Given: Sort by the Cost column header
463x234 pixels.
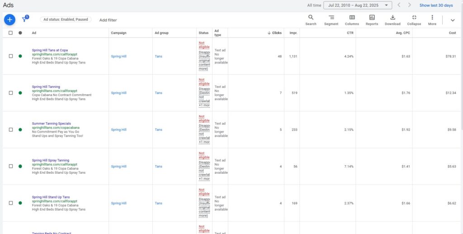Looking at the screenshot, I should click(x=452, y=33).
